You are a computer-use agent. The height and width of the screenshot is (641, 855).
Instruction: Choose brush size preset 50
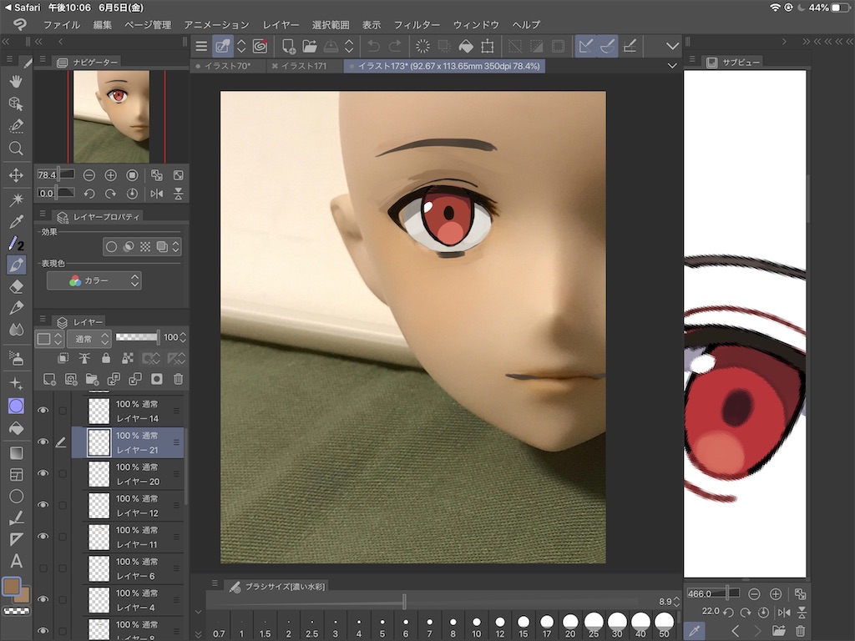[664, 626]
